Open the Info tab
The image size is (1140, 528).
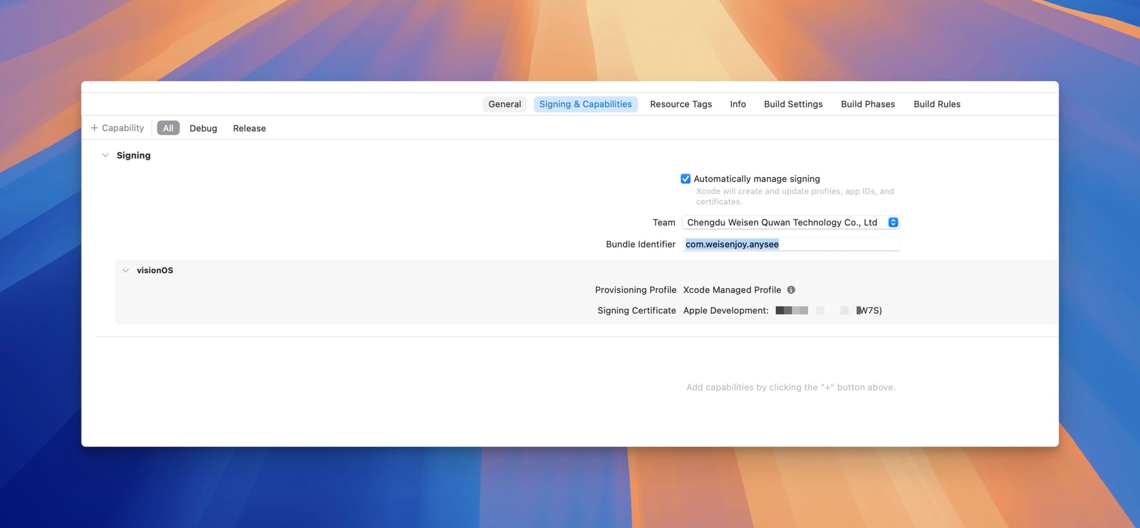(x=738, y=104)
